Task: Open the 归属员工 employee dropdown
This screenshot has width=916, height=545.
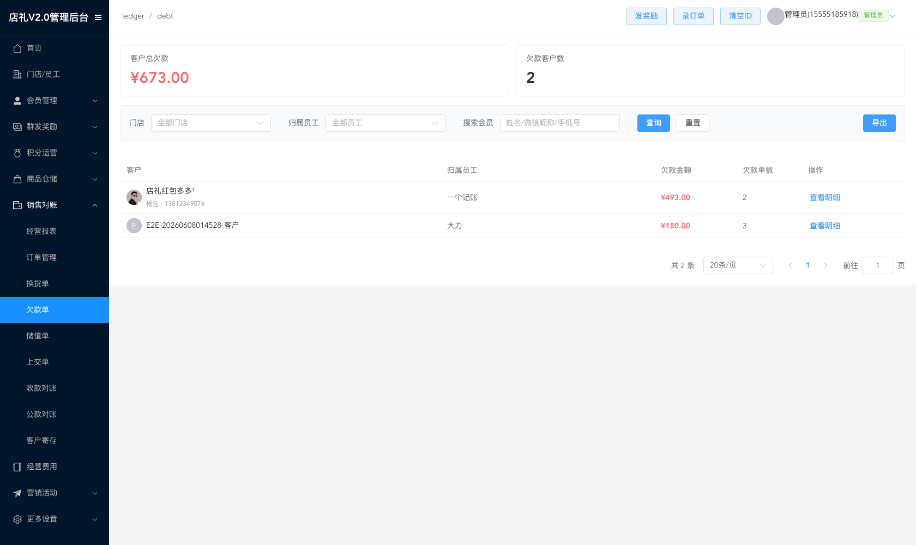Action: coord(385,123)
